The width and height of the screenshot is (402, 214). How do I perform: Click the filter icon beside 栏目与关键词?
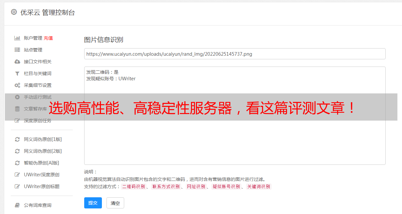pos(17,73)
